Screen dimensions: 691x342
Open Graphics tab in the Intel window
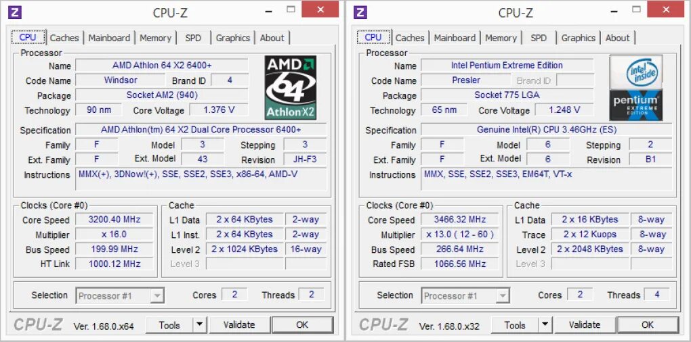click(x=578, y=39)
